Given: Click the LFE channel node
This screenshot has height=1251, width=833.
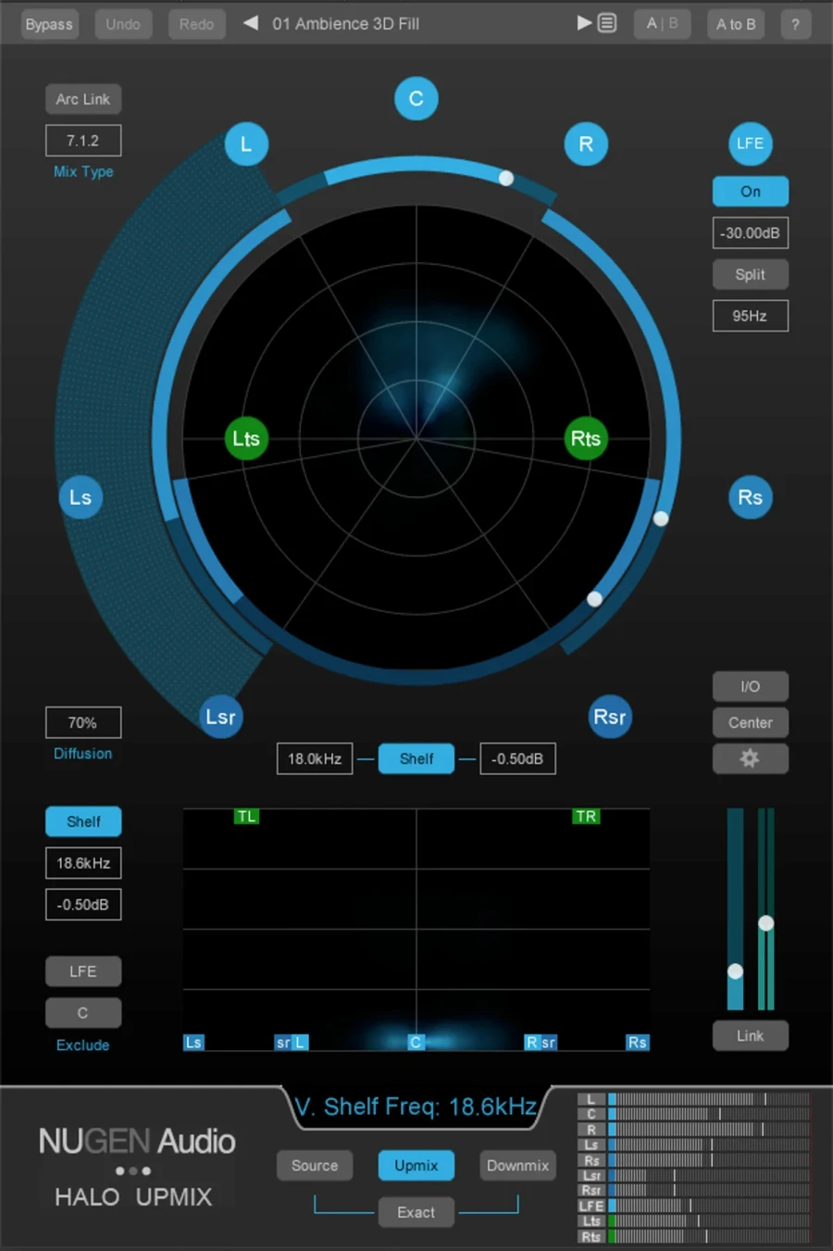Looking at the screenshot, I should pyautogui.click(x=750, y=144).
